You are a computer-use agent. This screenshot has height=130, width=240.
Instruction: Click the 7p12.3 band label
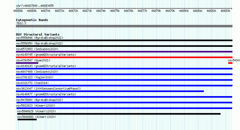pyautogui.click(x=21, y=23)
